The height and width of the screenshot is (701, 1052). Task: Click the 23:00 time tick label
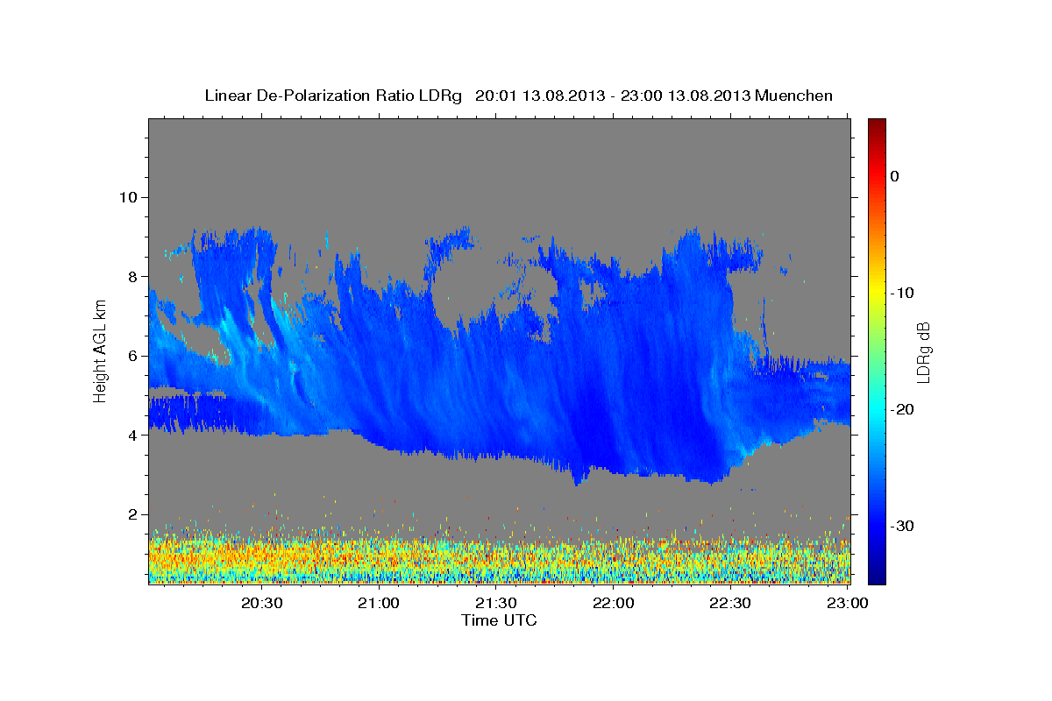click(x=848, y=603)
